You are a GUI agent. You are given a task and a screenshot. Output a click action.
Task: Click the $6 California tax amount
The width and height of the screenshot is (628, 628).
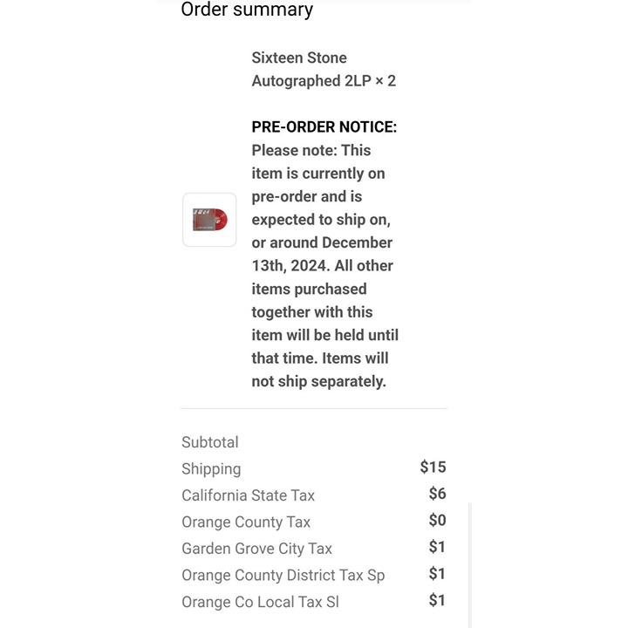[x=437, y=494]
